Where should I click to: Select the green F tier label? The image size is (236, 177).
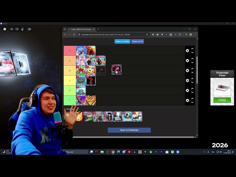(70, 100)
